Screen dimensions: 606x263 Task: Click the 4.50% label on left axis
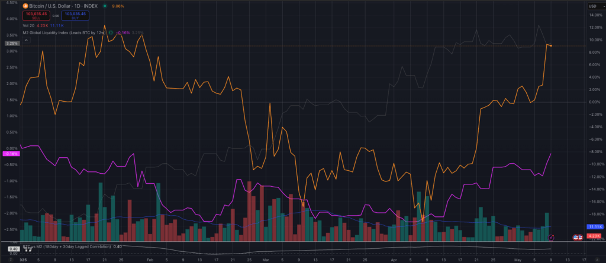12,2
